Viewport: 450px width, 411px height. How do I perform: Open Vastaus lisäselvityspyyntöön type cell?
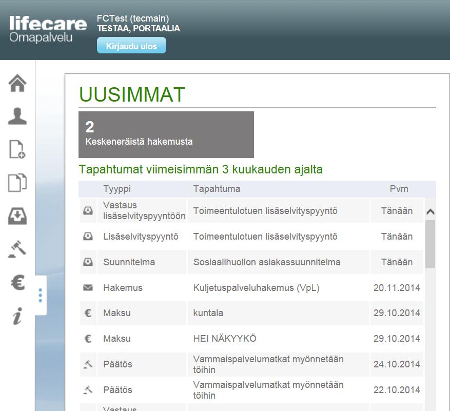tap(142, 211)
